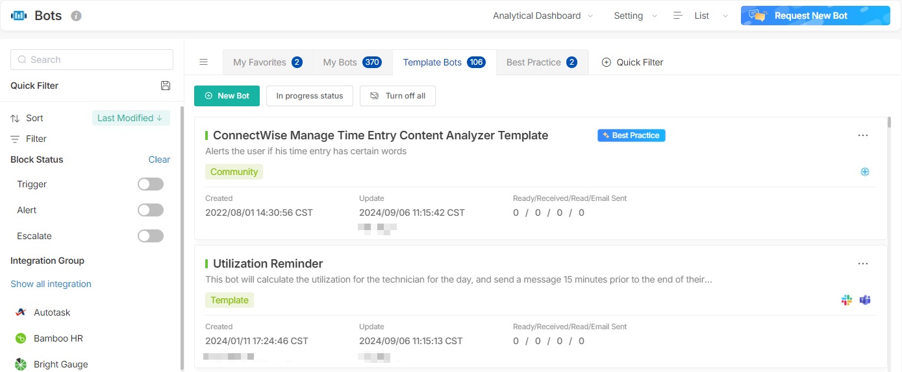Enable the Trigger block status toggle

point(151,185)
